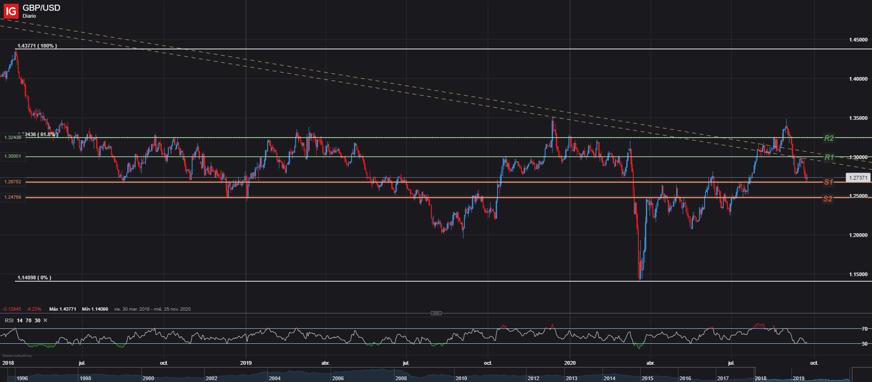Click the 1.30001 price level tag
The height and width of the screenshot is (382, 872).
(13, 157)
